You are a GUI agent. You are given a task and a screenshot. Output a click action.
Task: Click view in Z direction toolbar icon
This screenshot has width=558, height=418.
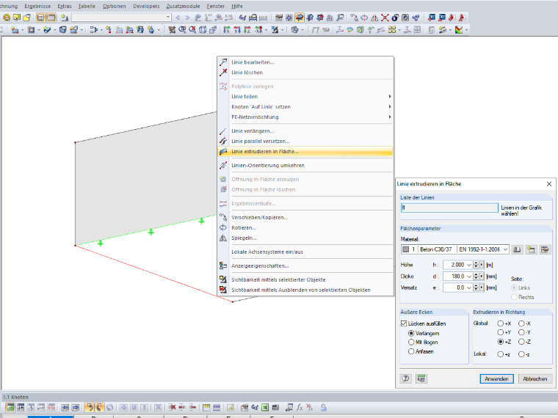(247, 30)
